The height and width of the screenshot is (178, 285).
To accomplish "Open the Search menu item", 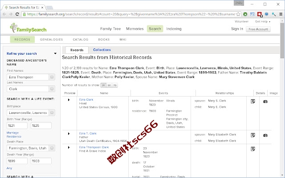I will coord(155,28).
